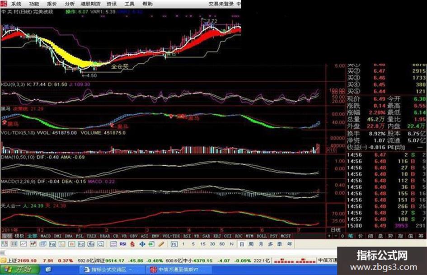This screenshot has height=275, width=427.
Task: Click the red dollar sign icon
Action: (x=132, y=244)
